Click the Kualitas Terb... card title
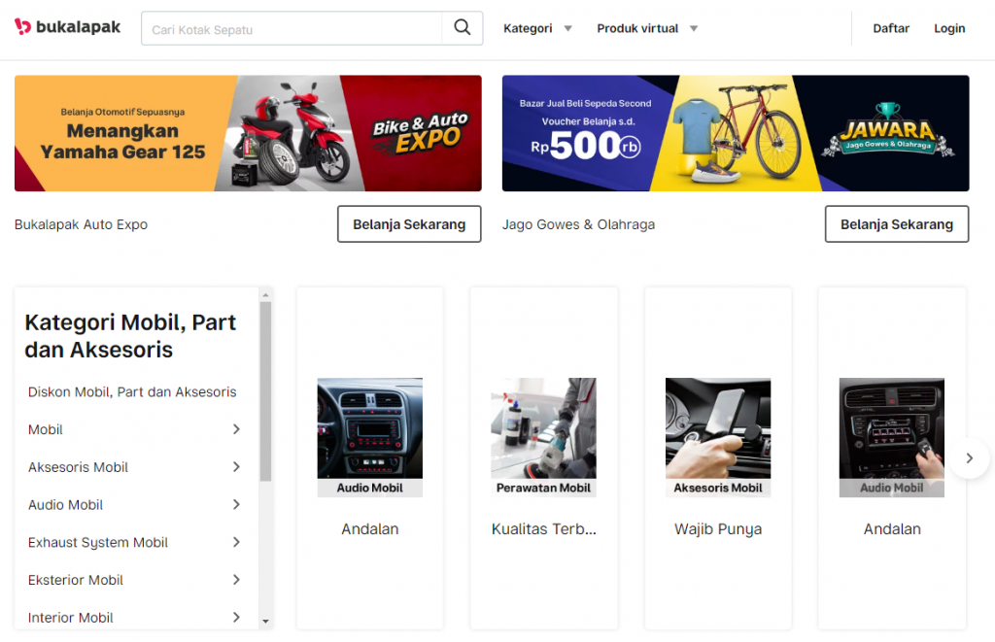This screenshot has height=642, width=995. click(x=544, y=529)
